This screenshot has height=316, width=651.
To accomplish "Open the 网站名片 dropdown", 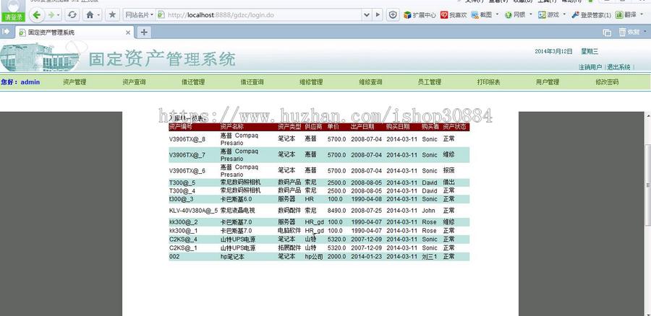I will [139, 15].
